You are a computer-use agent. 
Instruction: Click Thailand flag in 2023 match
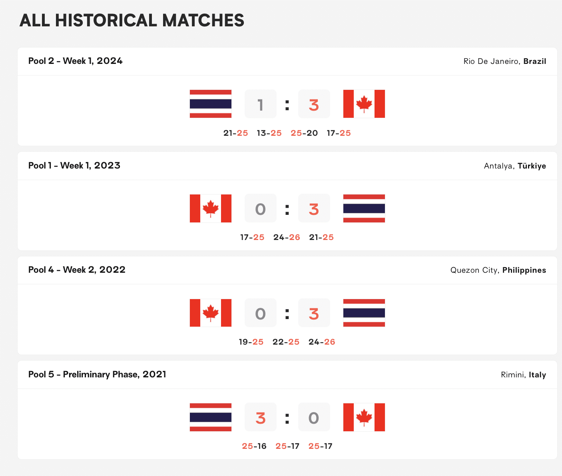pyautogui.click(x=364, y=208)
